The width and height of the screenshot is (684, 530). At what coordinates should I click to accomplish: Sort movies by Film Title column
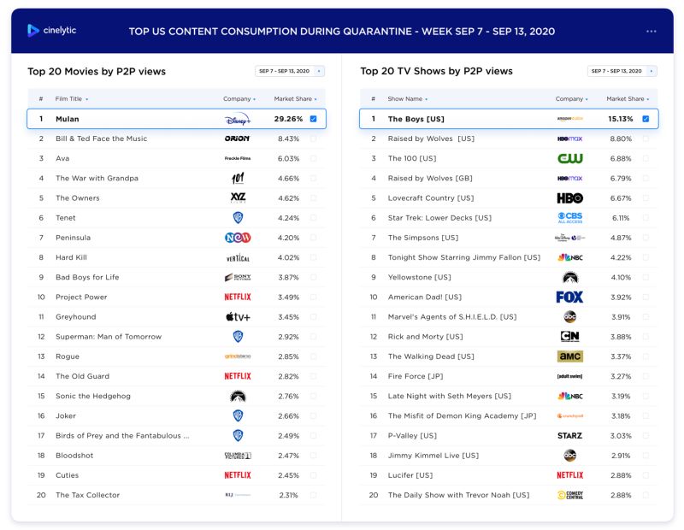tap(72, 99)
